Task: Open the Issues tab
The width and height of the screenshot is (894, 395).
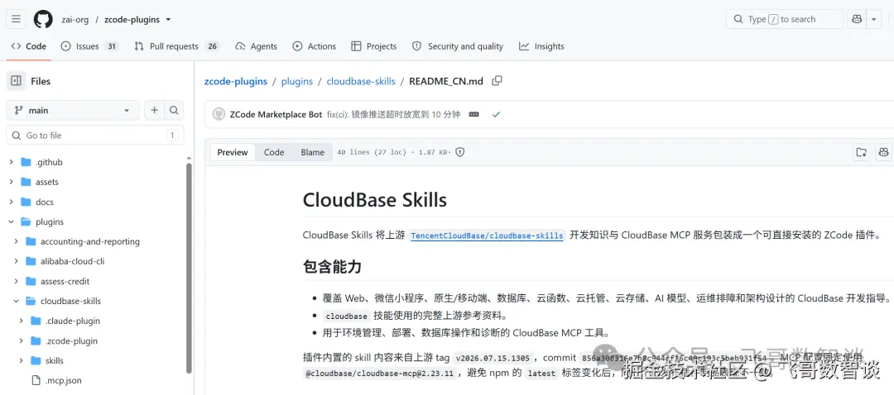Action: 89,46
